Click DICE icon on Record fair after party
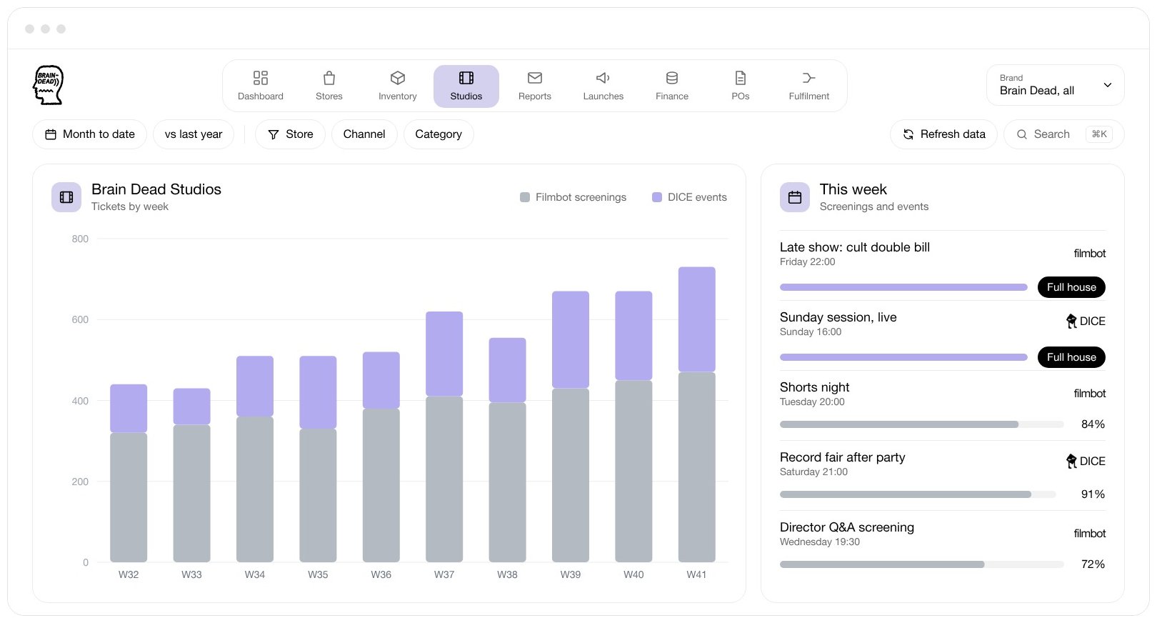1157x623 pixels. pyautogui.click(x=1071, y=462)
